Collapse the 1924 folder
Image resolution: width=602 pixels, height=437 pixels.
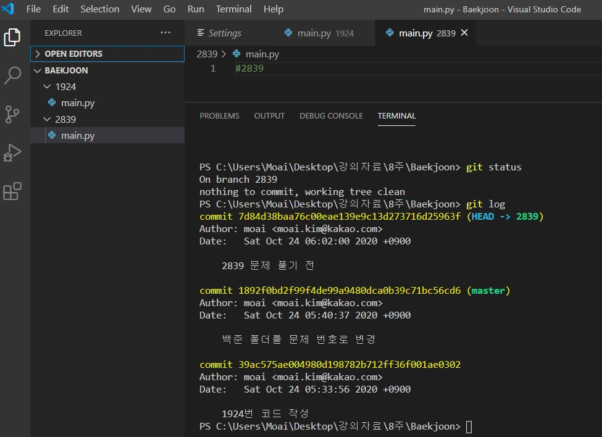65,87
